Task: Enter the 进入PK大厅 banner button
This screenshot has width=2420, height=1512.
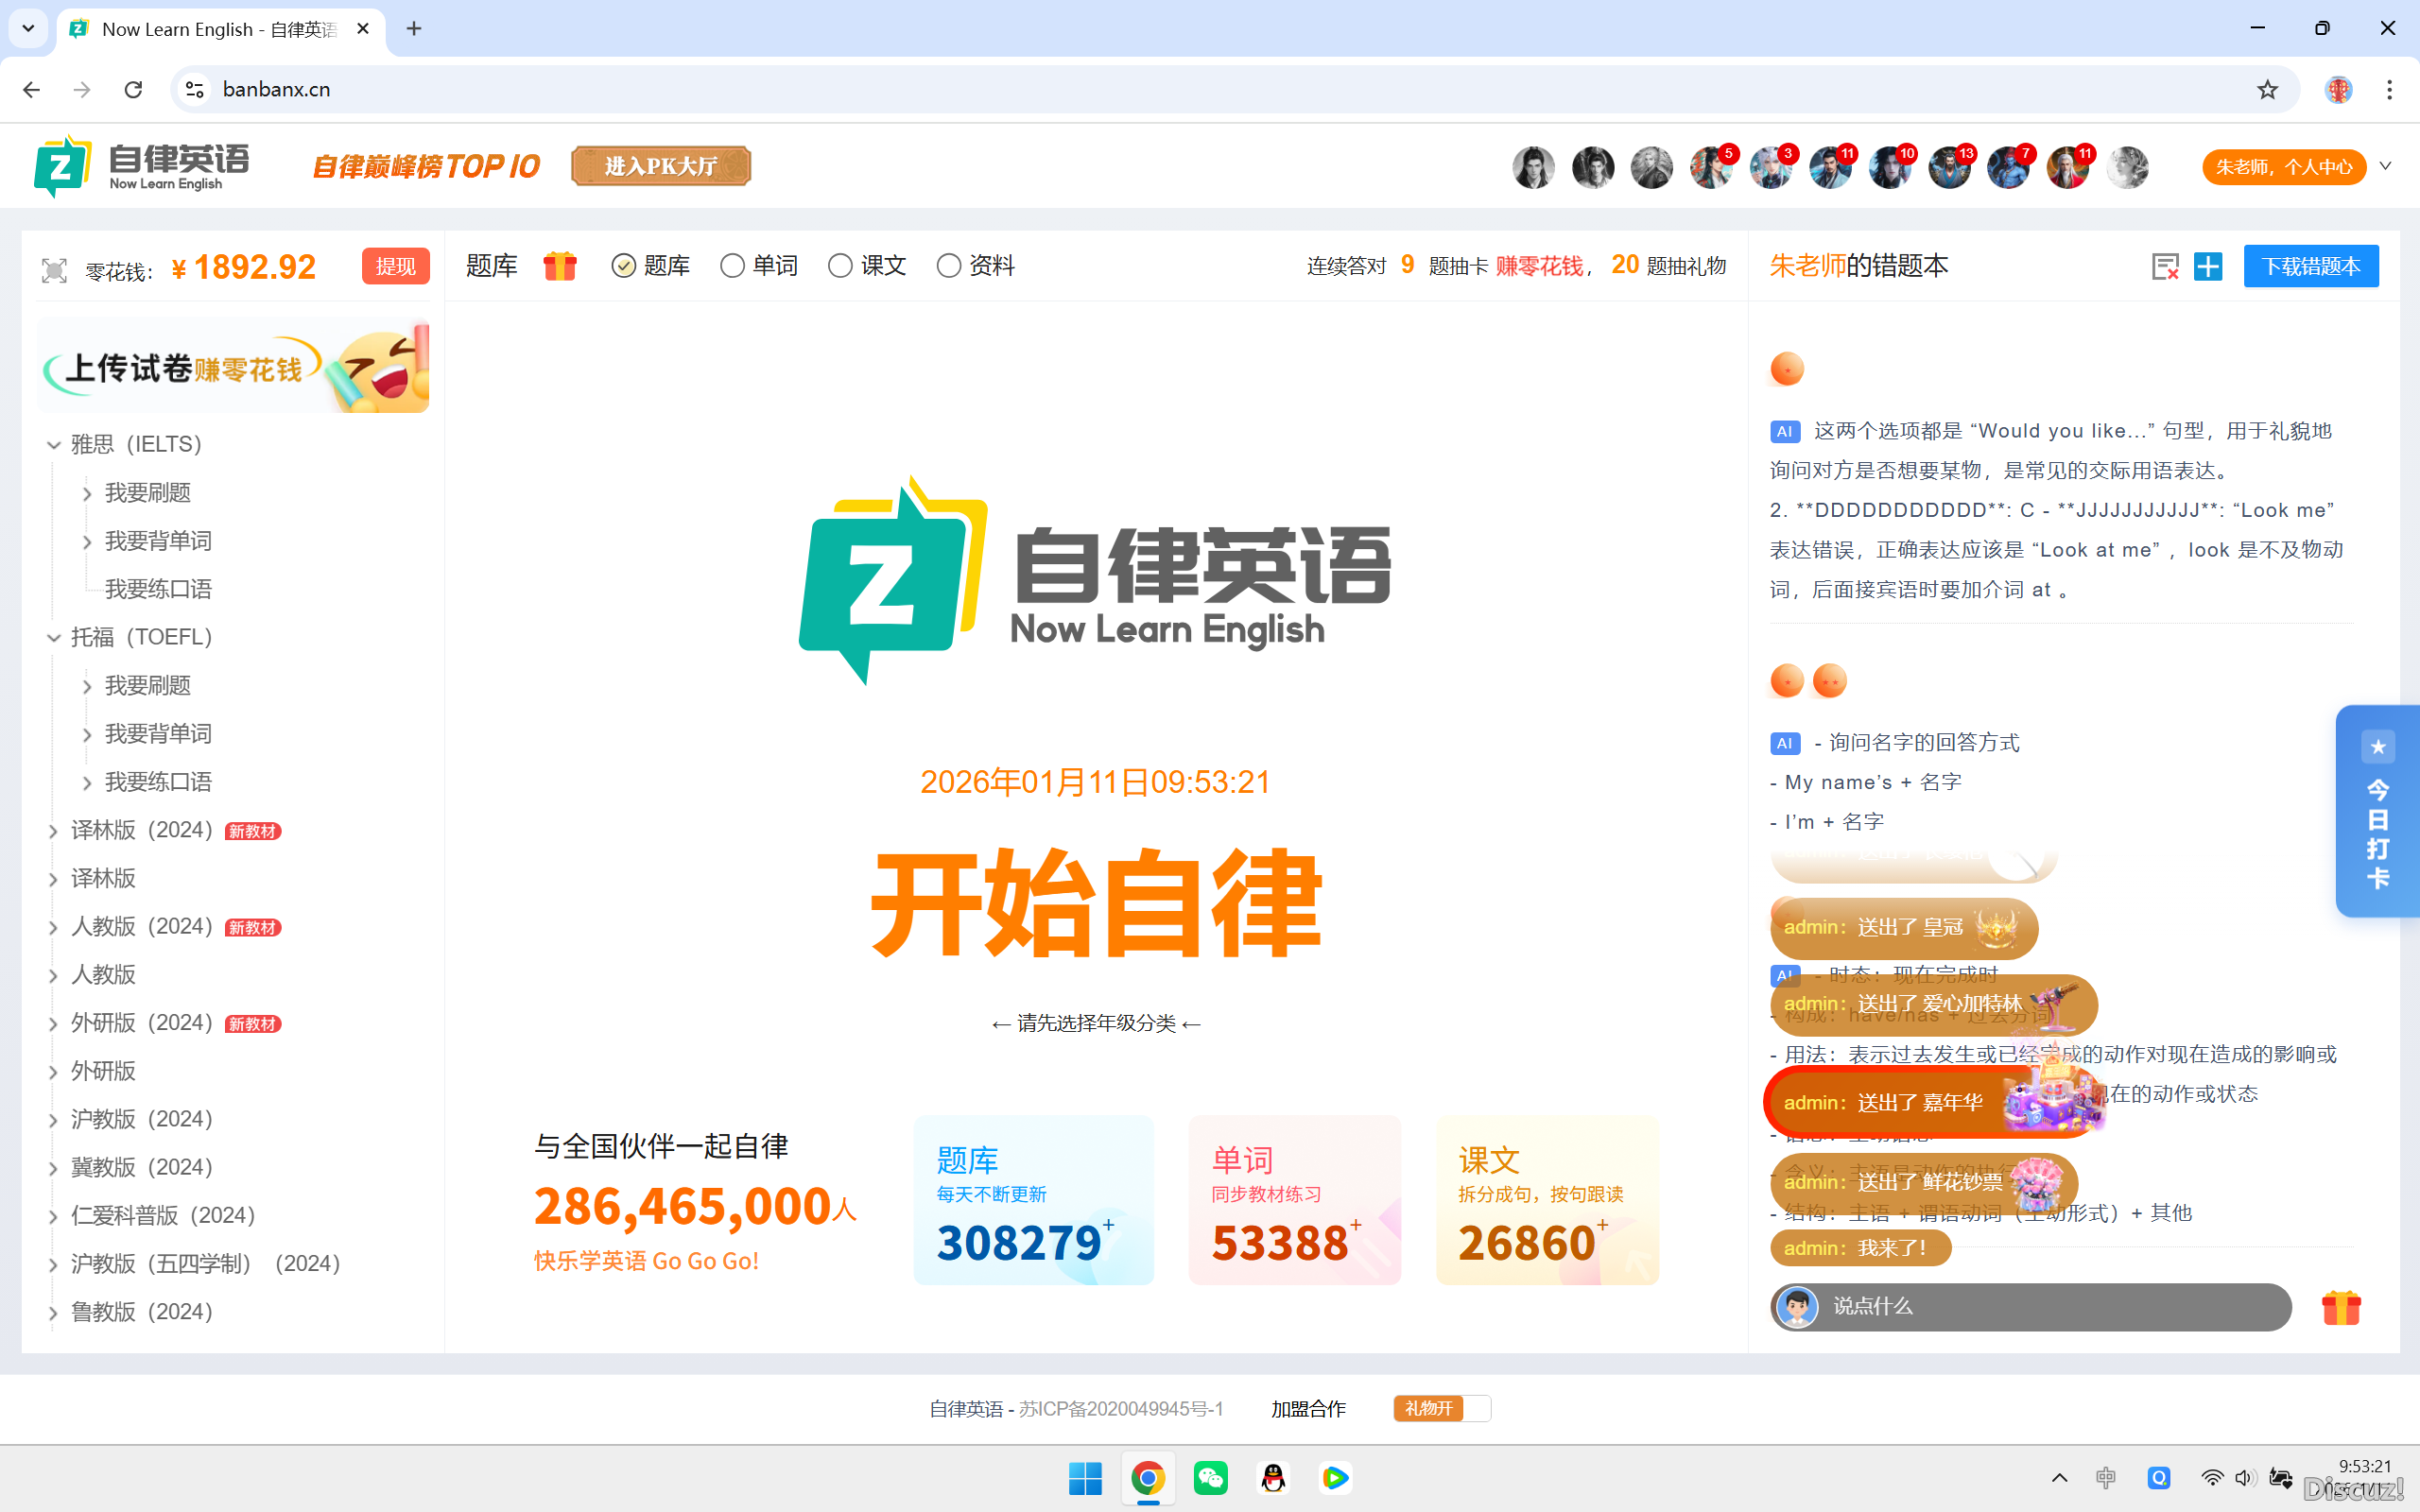Action: (661, 166)
